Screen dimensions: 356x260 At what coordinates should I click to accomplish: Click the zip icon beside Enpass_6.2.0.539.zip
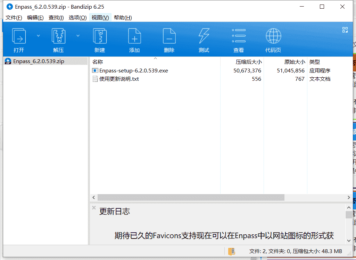(8, 61)
